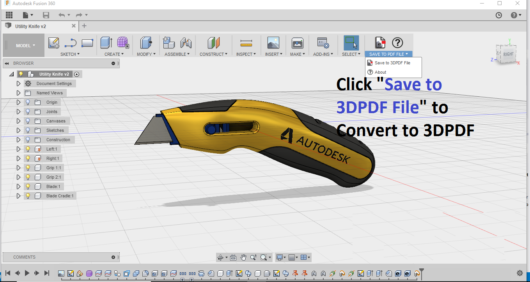
Task: Click the Save floppy disk icon
Action: pyautogui.click(x=46, y=15)
